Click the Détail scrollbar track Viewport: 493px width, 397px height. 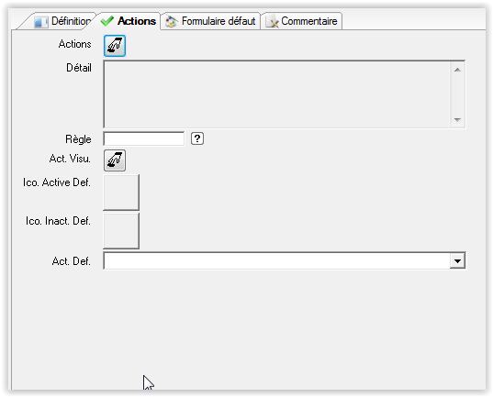click(457, 94)
